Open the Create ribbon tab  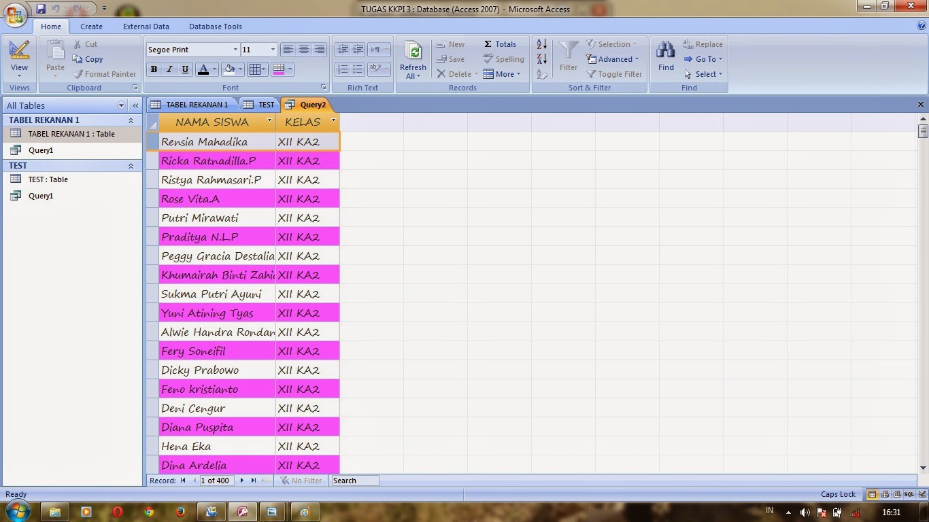pyautogui.click(x=91, y=27)
